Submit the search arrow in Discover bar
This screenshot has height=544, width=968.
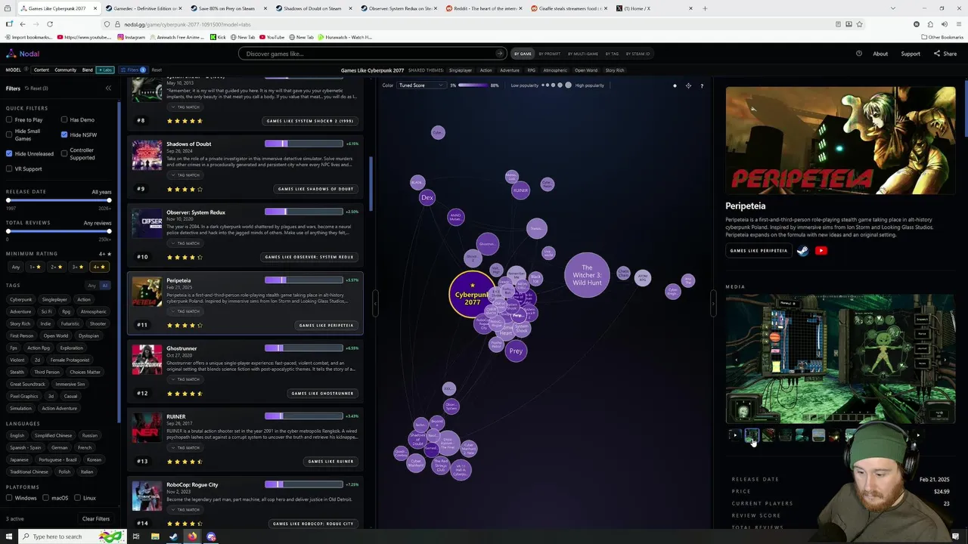coord(499,54)
